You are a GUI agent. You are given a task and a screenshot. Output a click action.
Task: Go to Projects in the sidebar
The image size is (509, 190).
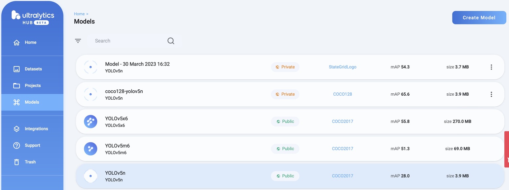click(x=33, y=86)
